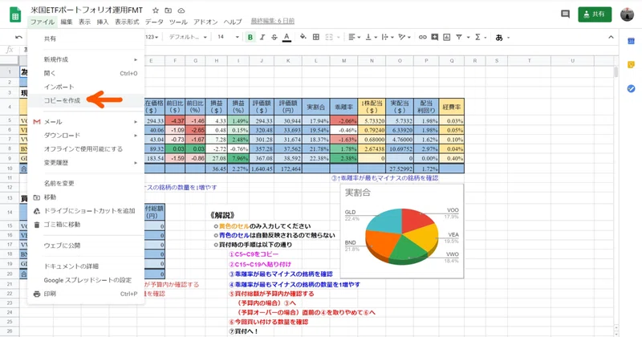
Task: Apply strikethrough formatting
Action: tap(274, 37)
